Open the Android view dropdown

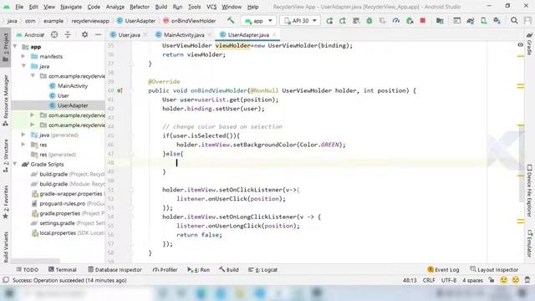(x=30, y=35)
